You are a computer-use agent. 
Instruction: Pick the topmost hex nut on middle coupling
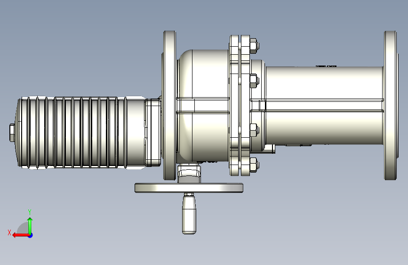(x=254, y=46)
